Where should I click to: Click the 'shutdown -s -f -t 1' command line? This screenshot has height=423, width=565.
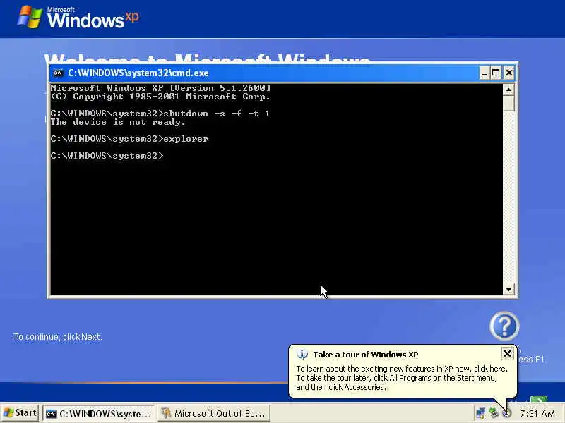[x=160, y=114]
